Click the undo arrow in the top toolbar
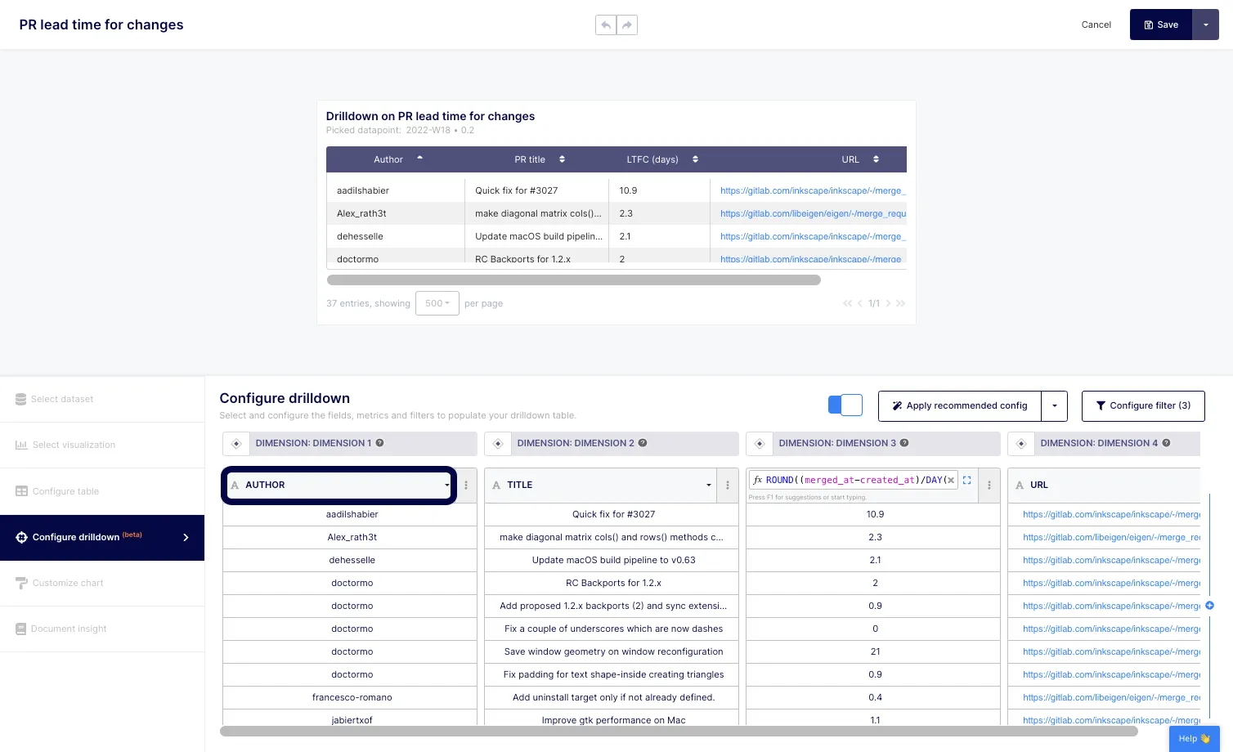This screenshot has width=1233, height=752. 606,25
